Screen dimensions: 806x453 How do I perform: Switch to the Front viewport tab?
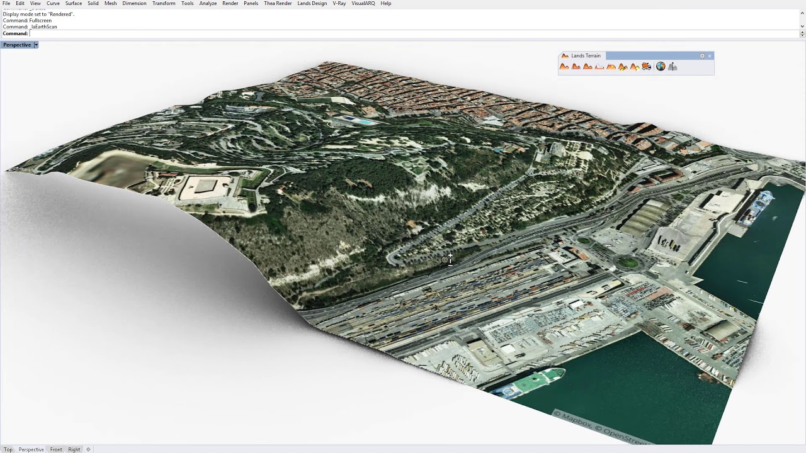click(56, 449)
